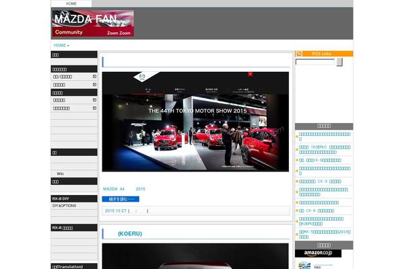
Task: Open the recent post mentioning 2016
Action: [x=325, y=234]
